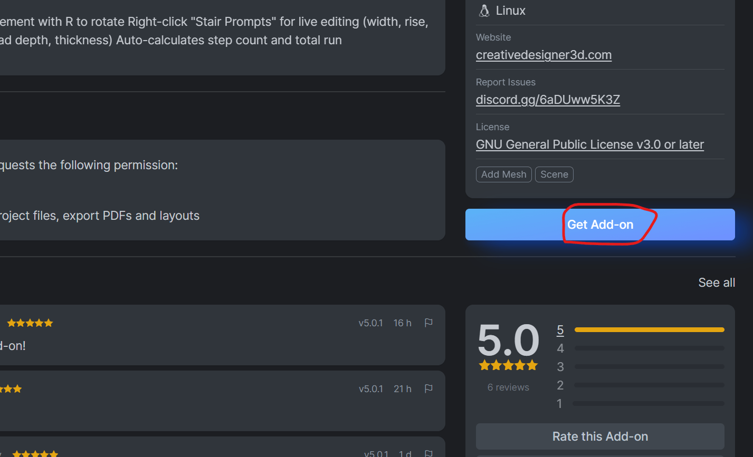The height and width of the screenshot is (457, 753).
Task: Open the discord.gg report issues link
Action: point(548,100)
